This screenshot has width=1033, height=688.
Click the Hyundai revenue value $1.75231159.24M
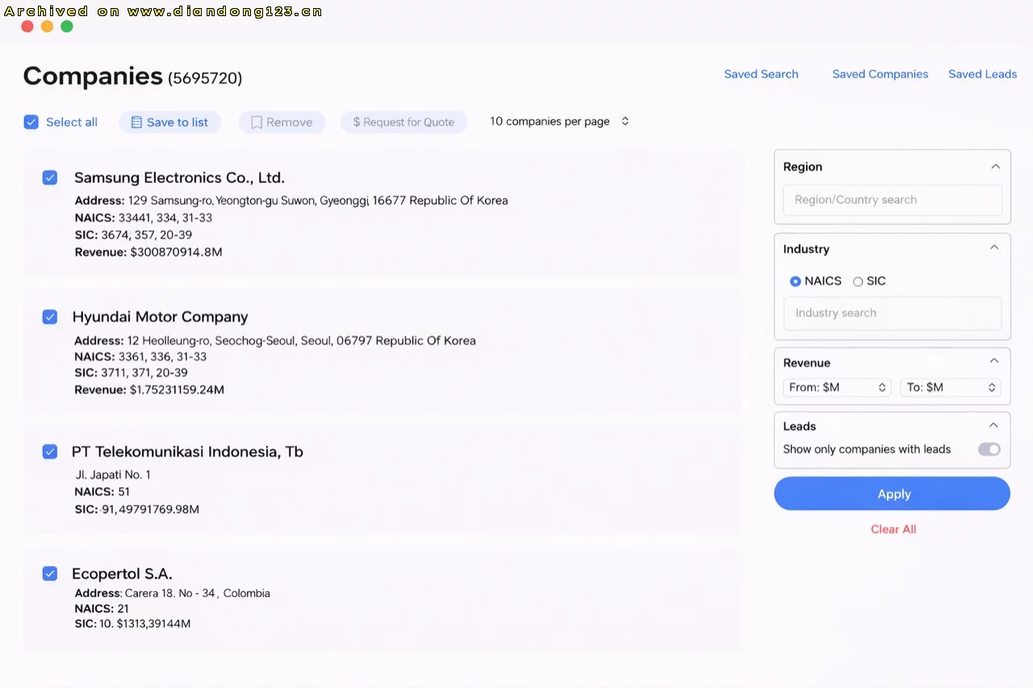[x=177, y=390]
